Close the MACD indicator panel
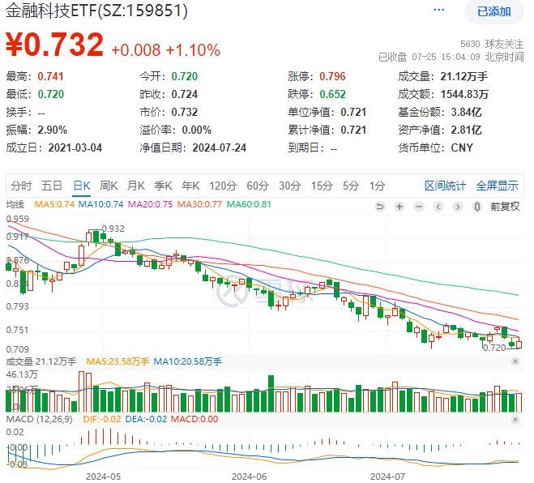This screenshot has height=483, width=534. coord(515,420)
